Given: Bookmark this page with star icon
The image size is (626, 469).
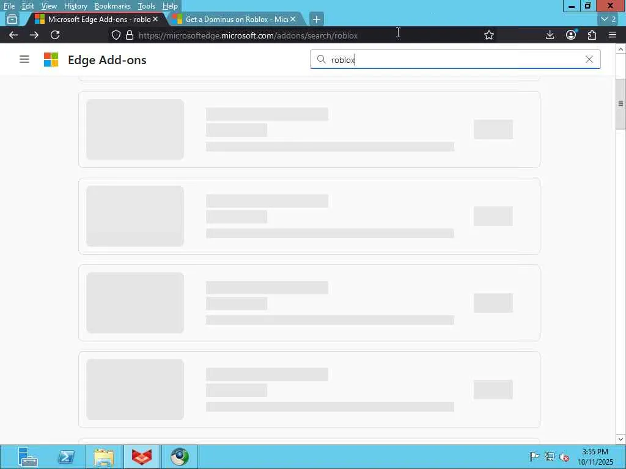Looking at the screenshot, I should (488, 35).
